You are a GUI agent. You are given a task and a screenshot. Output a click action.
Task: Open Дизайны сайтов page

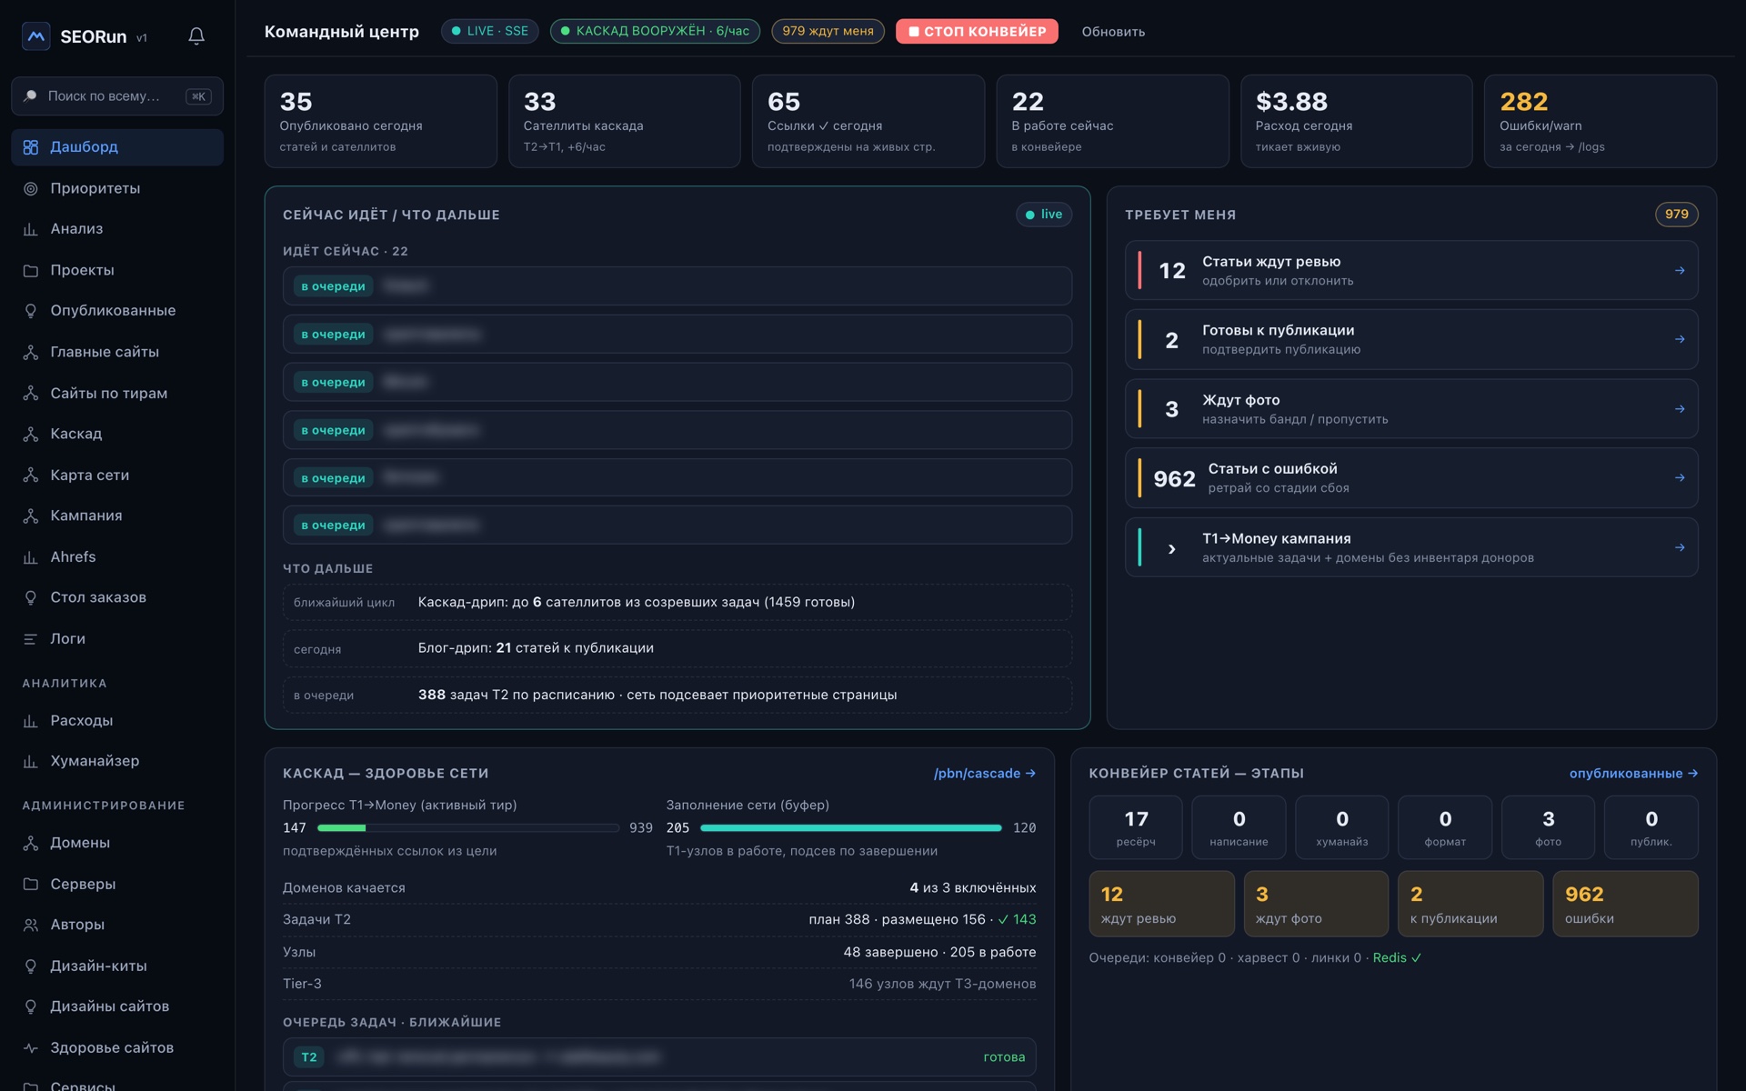117,1006
